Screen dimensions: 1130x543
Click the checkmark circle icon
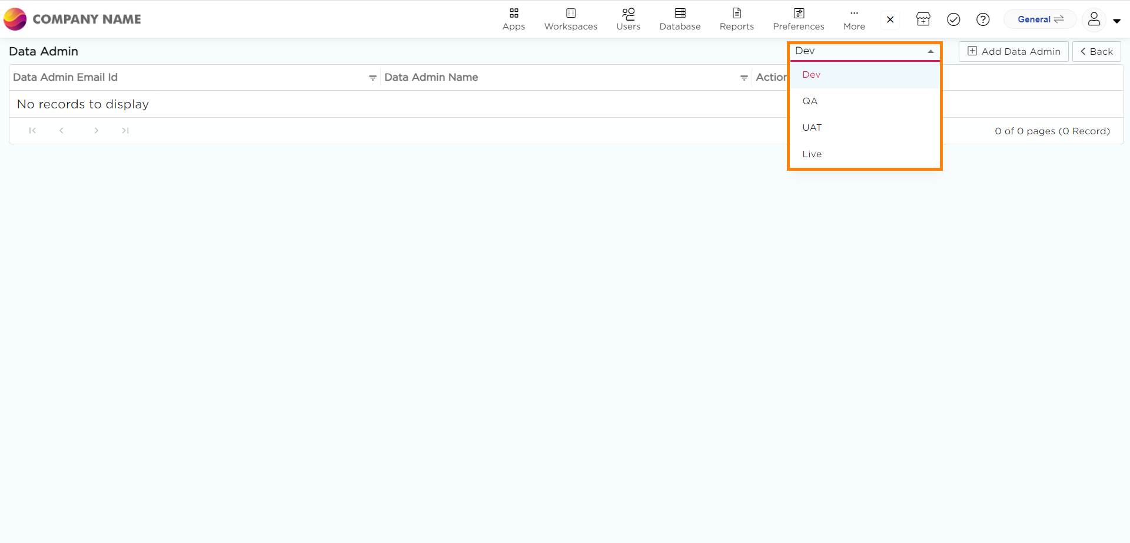(953, 19)
